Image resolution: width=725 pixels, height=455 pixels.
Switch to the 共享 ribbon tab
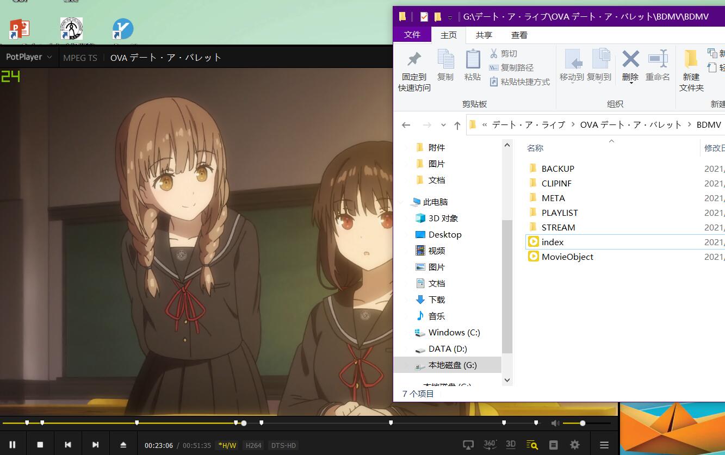click(484, 35)
